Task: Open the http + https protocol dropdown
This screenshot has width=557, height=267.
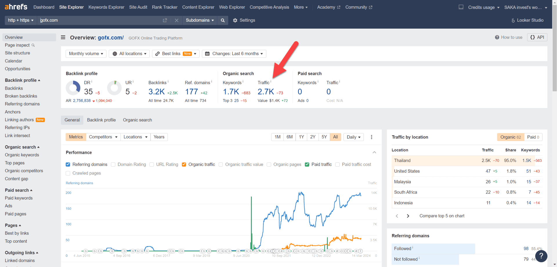Action: (x=21, y=20)
